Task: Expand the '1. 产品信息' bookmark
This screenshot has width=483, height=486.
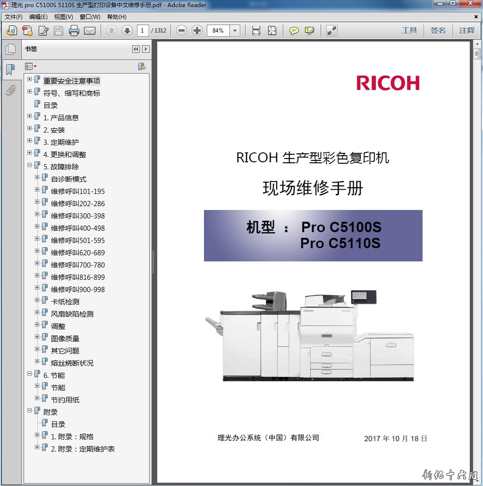Action: 30,116
